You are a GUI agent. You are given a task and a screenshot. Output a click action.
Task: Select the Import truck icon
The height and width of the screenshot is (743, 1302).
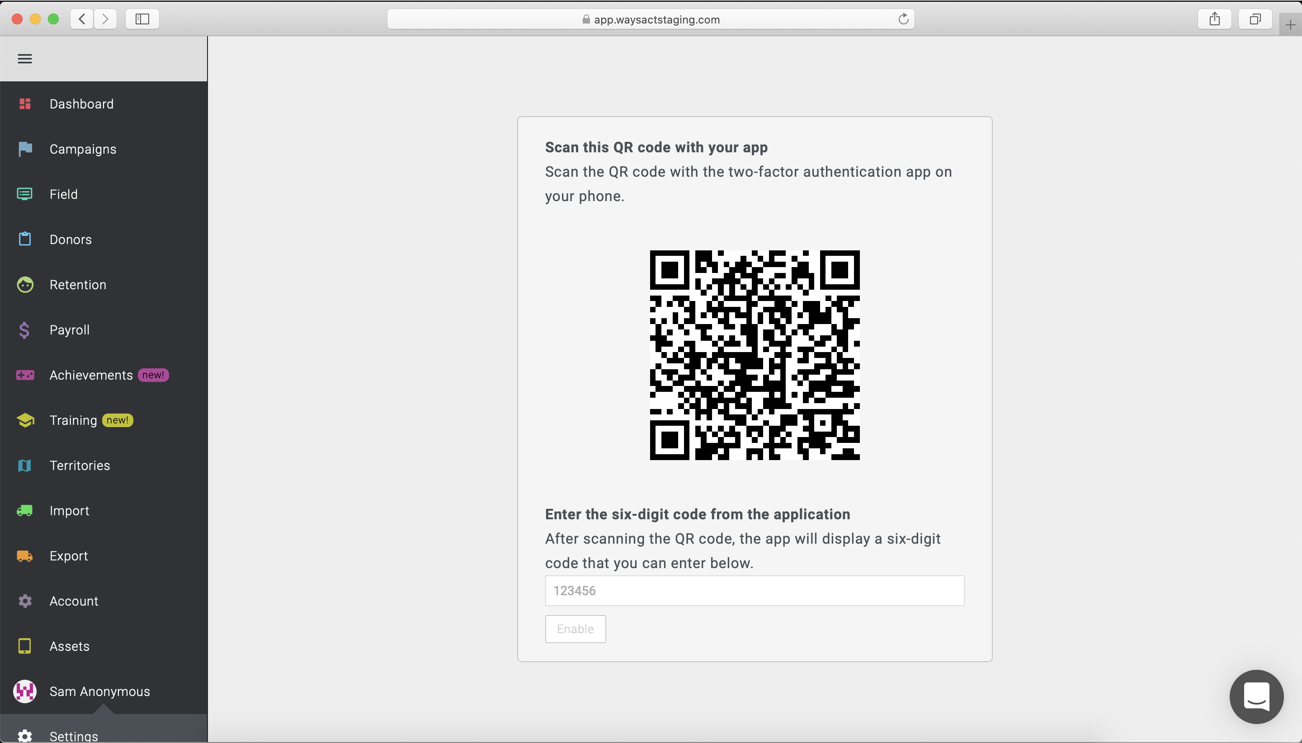(24, 511)
